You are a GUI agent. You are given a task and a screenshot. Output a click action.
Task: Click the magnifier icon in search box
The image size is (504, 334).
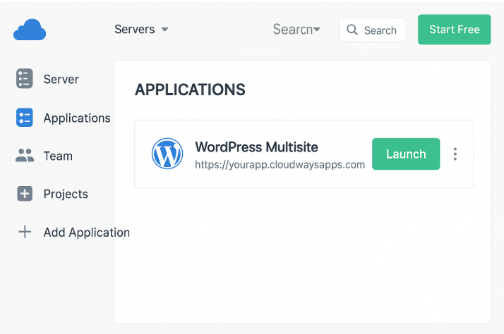tap(352, 30)
